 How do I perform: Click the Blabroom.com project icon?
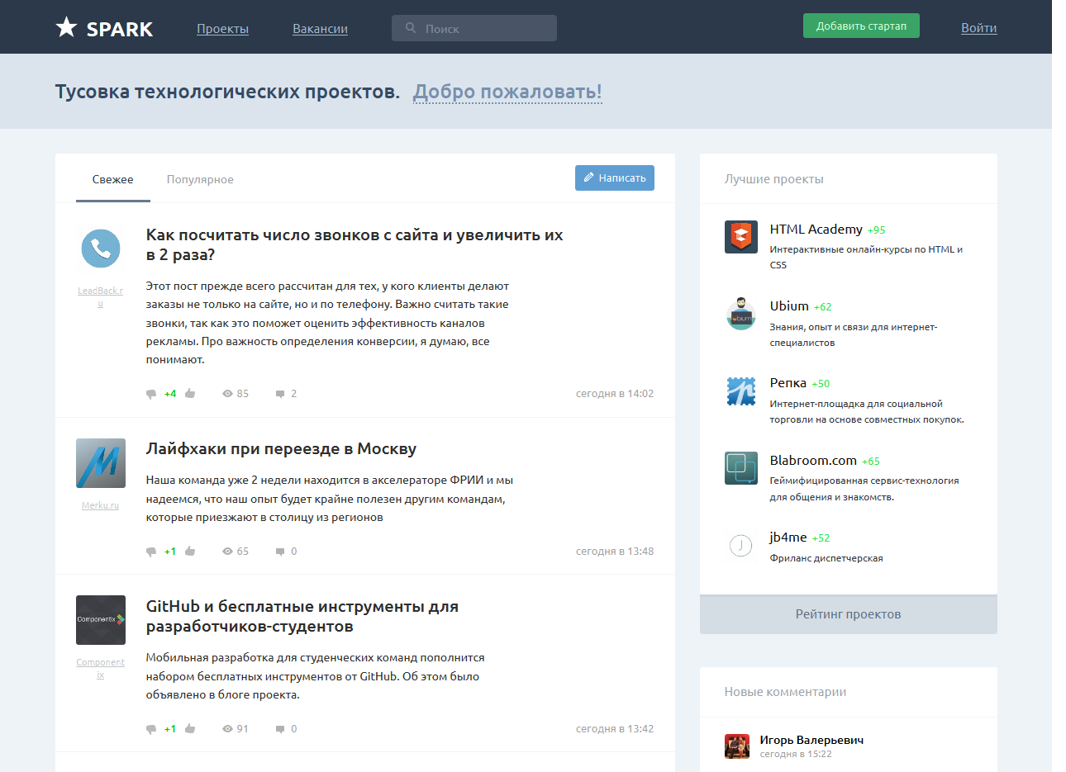(740, 467)
